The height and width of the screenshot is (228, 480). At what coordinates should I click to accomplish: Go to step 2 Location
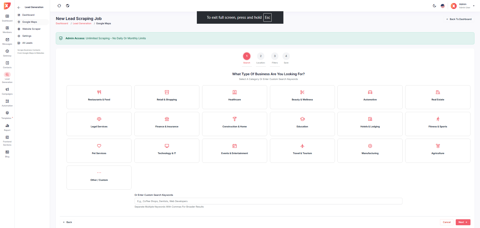coord(261,56)
